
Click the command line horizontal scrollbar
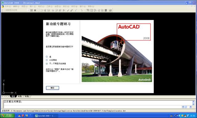(187, 107)
